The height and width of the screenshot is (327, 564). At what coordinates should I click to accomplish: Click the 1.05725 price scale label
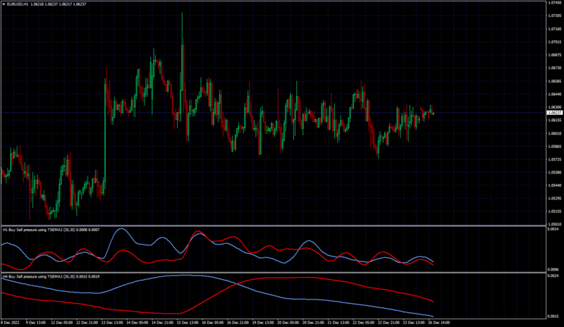pyautogui.click(x=554, y=159)
